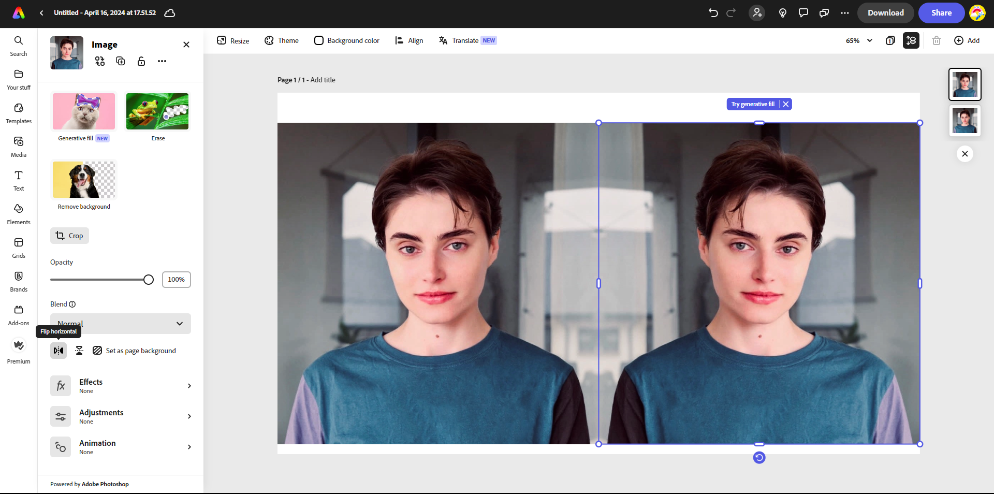
Task: Open the Media panel in the sidebar
Action: (x=18, y=146)
